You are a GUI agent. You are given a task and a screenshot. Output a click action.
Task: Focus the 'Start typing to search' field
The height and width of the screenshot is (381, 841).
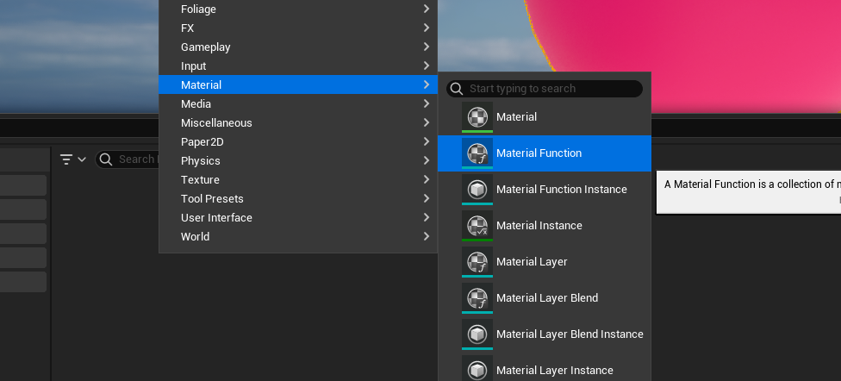[x=545, y=89]
